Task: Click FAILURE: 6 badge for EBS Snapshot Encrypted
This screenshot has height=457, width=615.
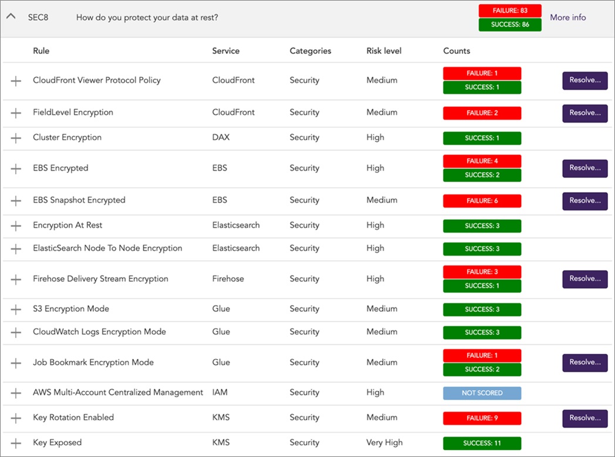Action: [x=482, y=201]
